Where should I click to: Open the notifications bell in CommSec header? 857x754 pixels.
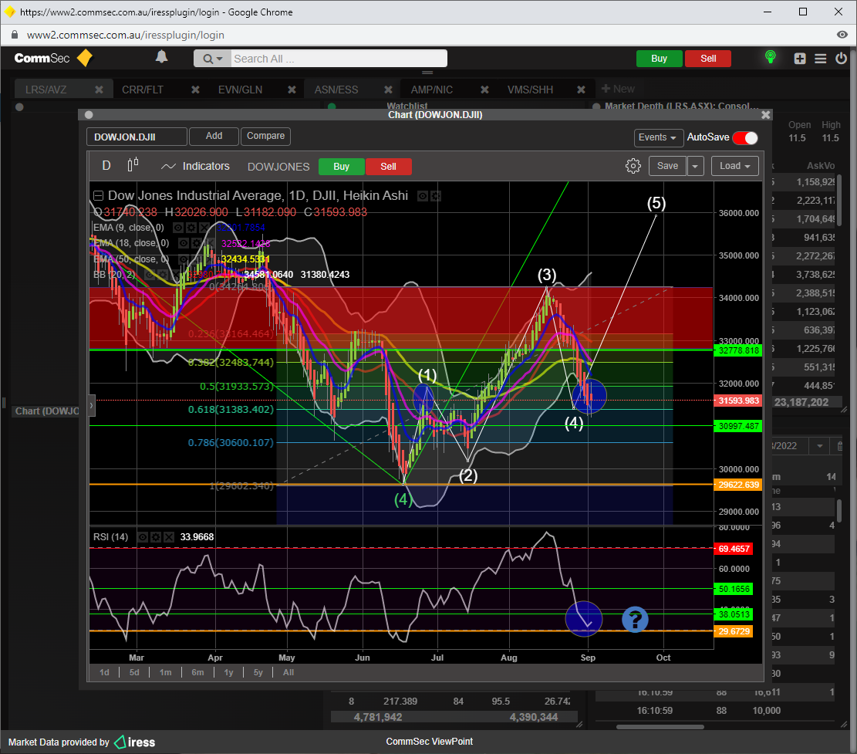click(161, 57)
